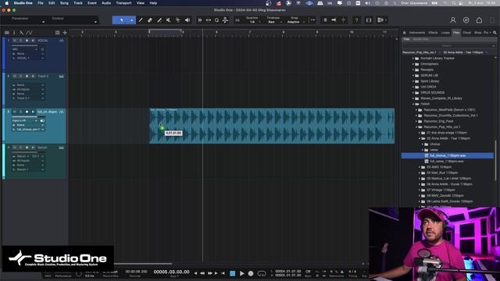Image resolution: width=500 pixels, height=281 pixels.
Task: Click the 4/4 time signature field
Action: (x=352, y=272)
